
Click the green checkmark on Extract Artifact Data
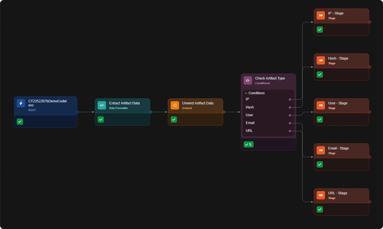click(x=101, y=119)
